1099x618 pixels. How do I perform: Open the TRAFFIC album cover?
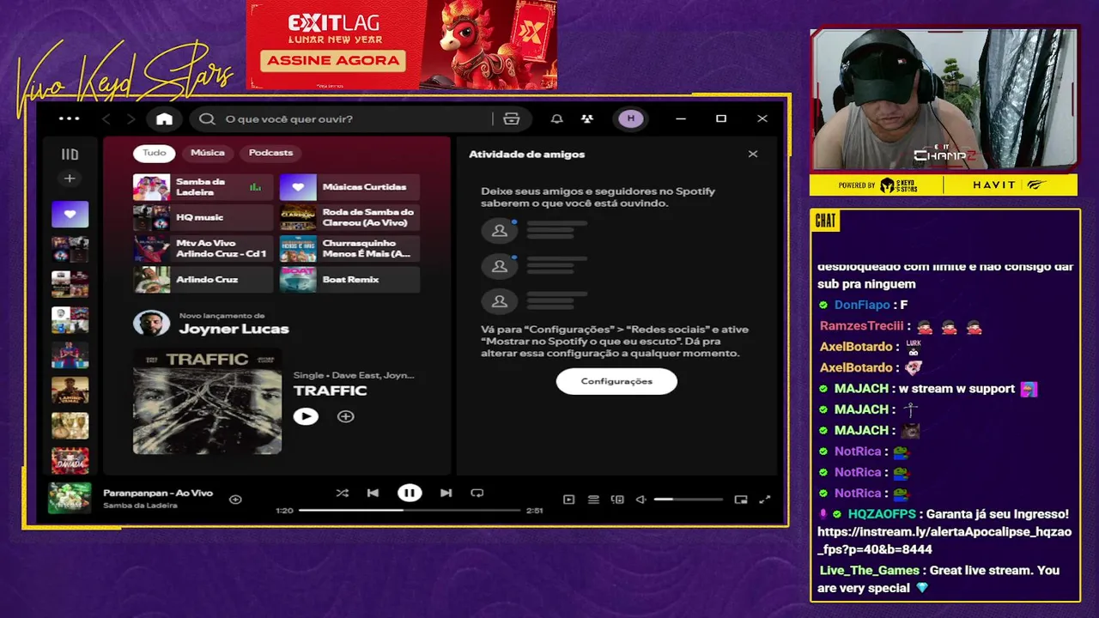[x=207, y=401]
